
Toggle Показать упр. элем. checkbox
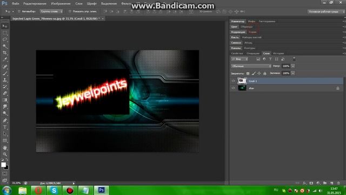tap(70, 11)
